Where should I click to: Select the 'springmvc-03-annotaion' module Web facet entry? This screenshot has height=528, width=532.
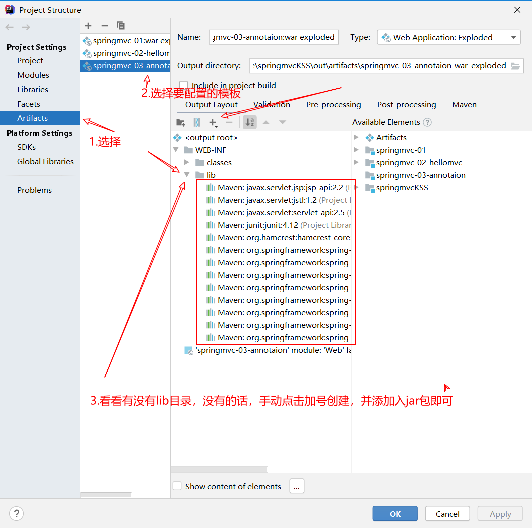(268, 350)
